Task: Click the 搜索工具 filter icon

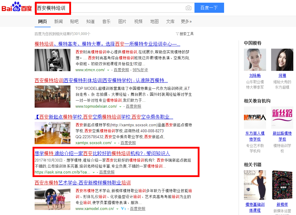Action: coord(177,34)
